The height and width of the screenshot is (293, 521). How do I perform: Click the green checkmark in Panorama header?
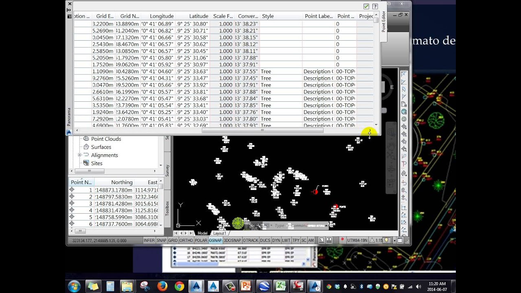366,6
